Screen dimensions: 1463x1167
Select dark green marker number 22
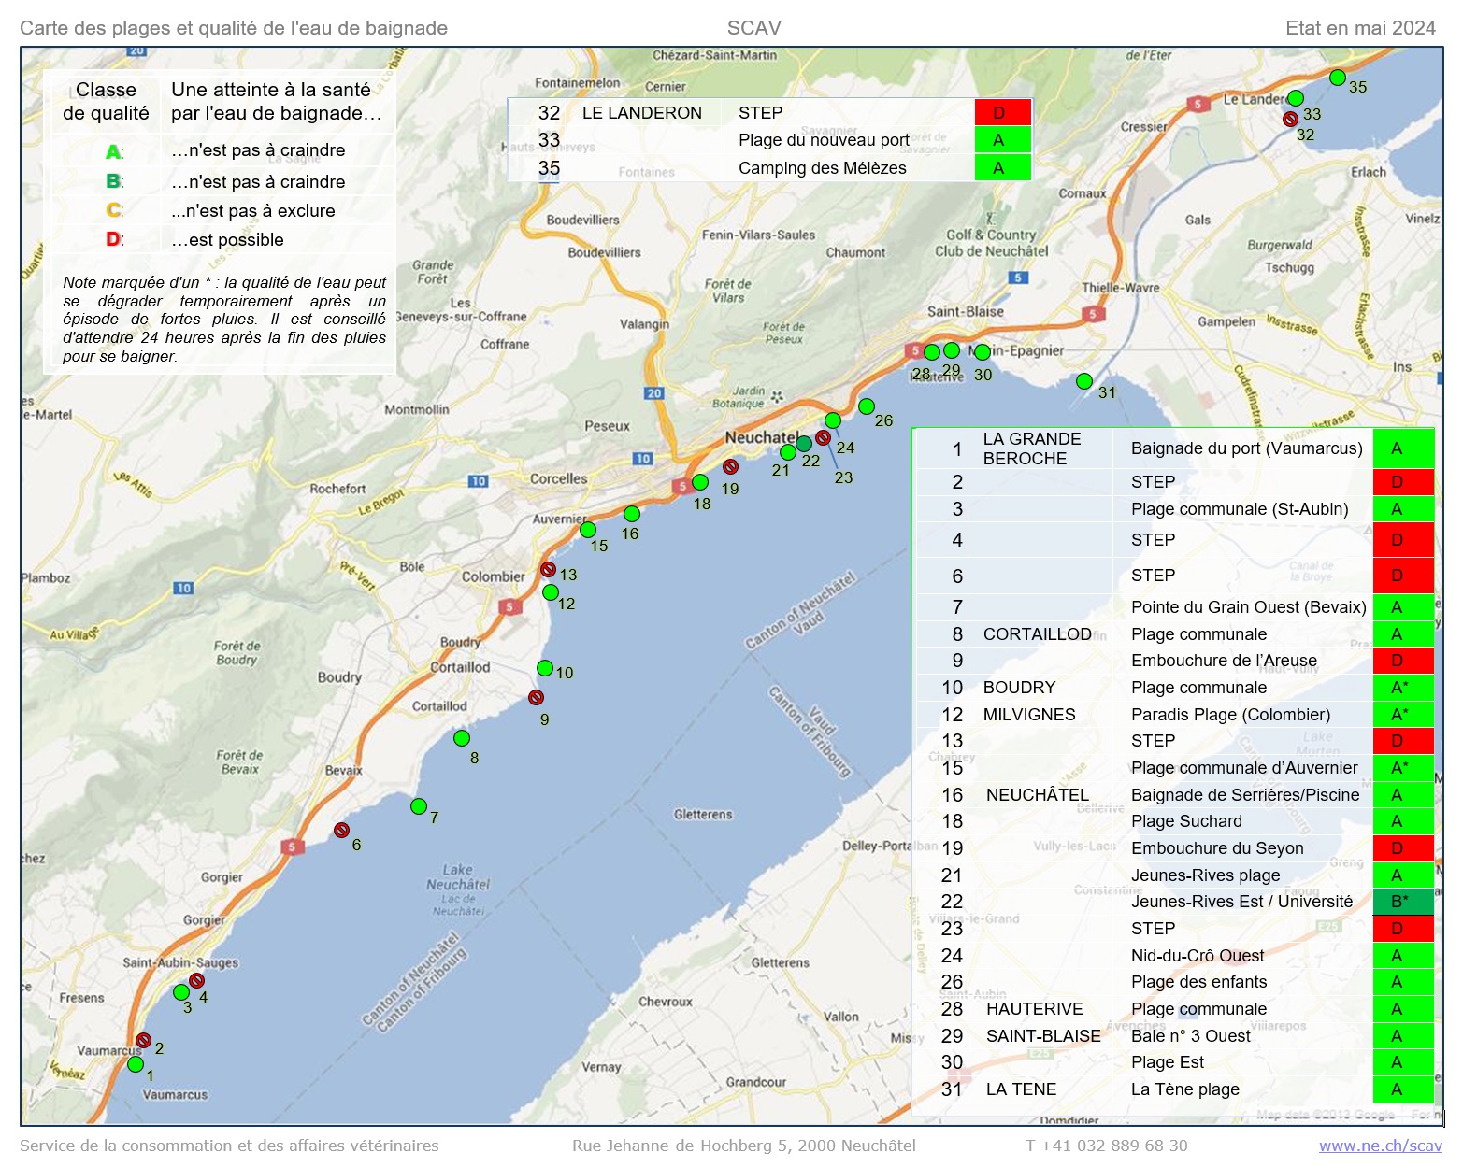coord(804,443)
